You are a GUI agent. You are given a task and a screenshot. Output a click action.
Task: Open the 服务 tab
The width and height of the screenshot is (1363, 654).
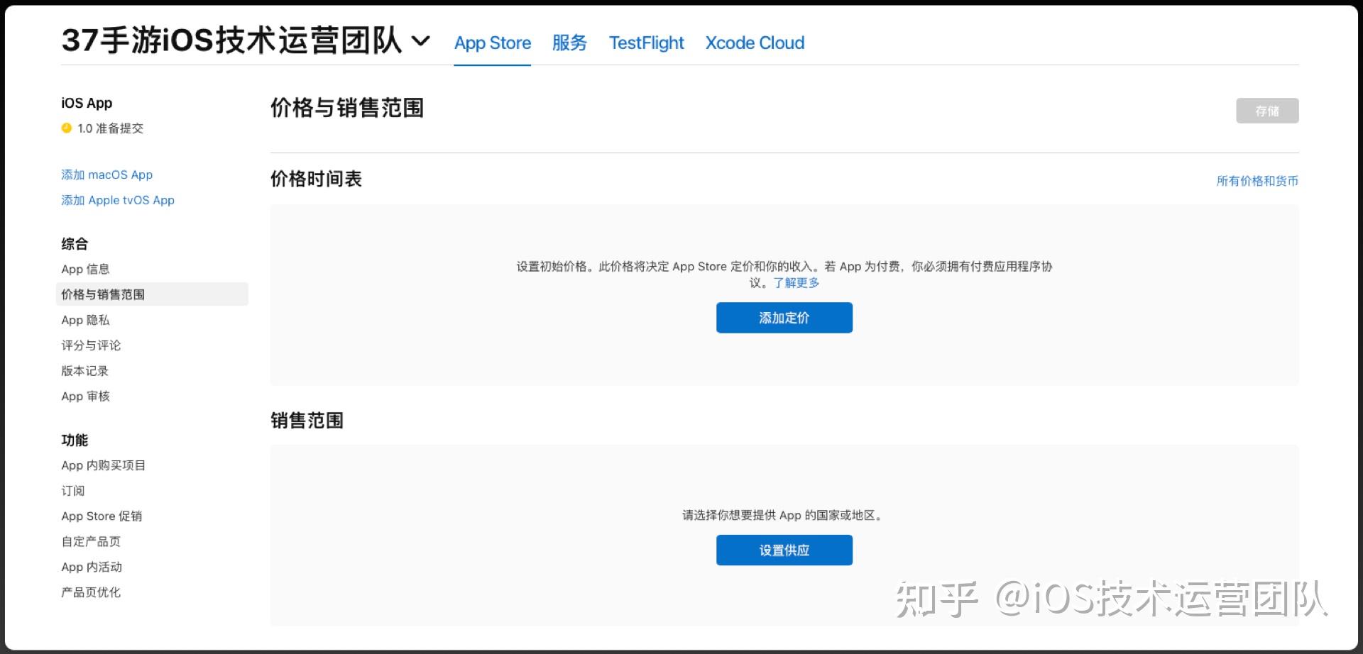click(569, 43)
